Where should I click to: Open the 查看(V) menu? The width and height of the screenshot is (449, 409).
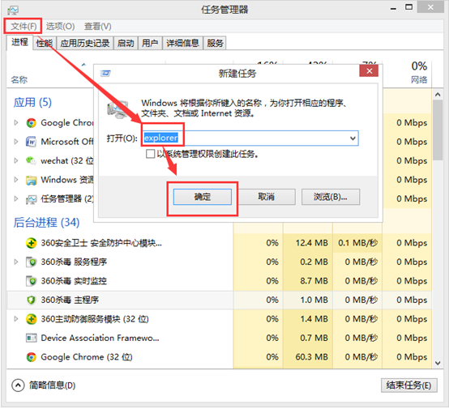(97, 27)
